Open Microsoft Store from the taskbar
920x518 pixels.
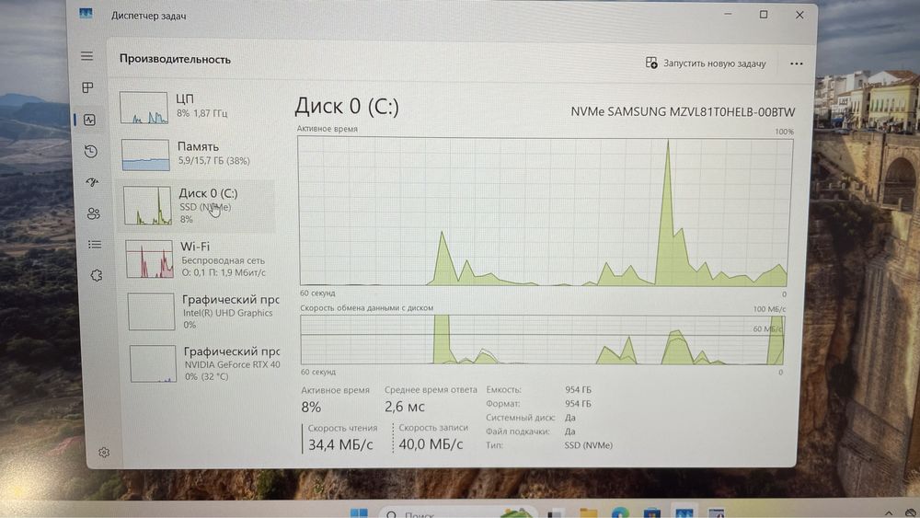pyautogui.click(x=652, y=512)
